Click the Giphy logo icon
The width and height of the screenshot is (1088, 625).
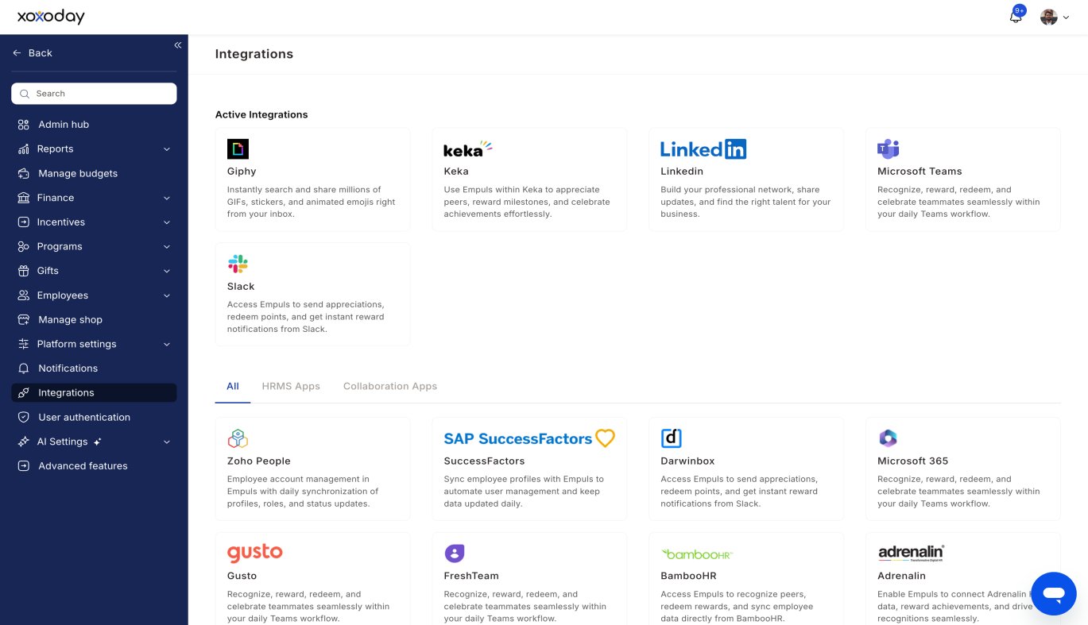238,149
